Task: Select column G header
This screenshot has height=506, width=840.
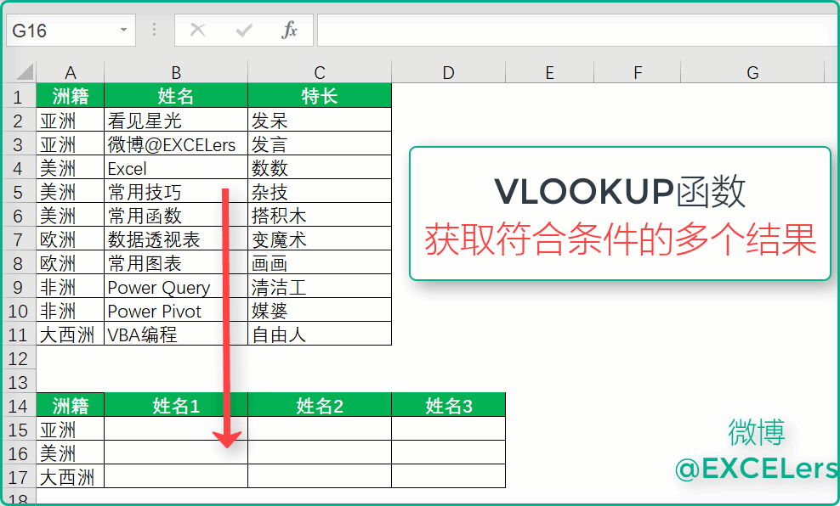Action: pos(752,73)
